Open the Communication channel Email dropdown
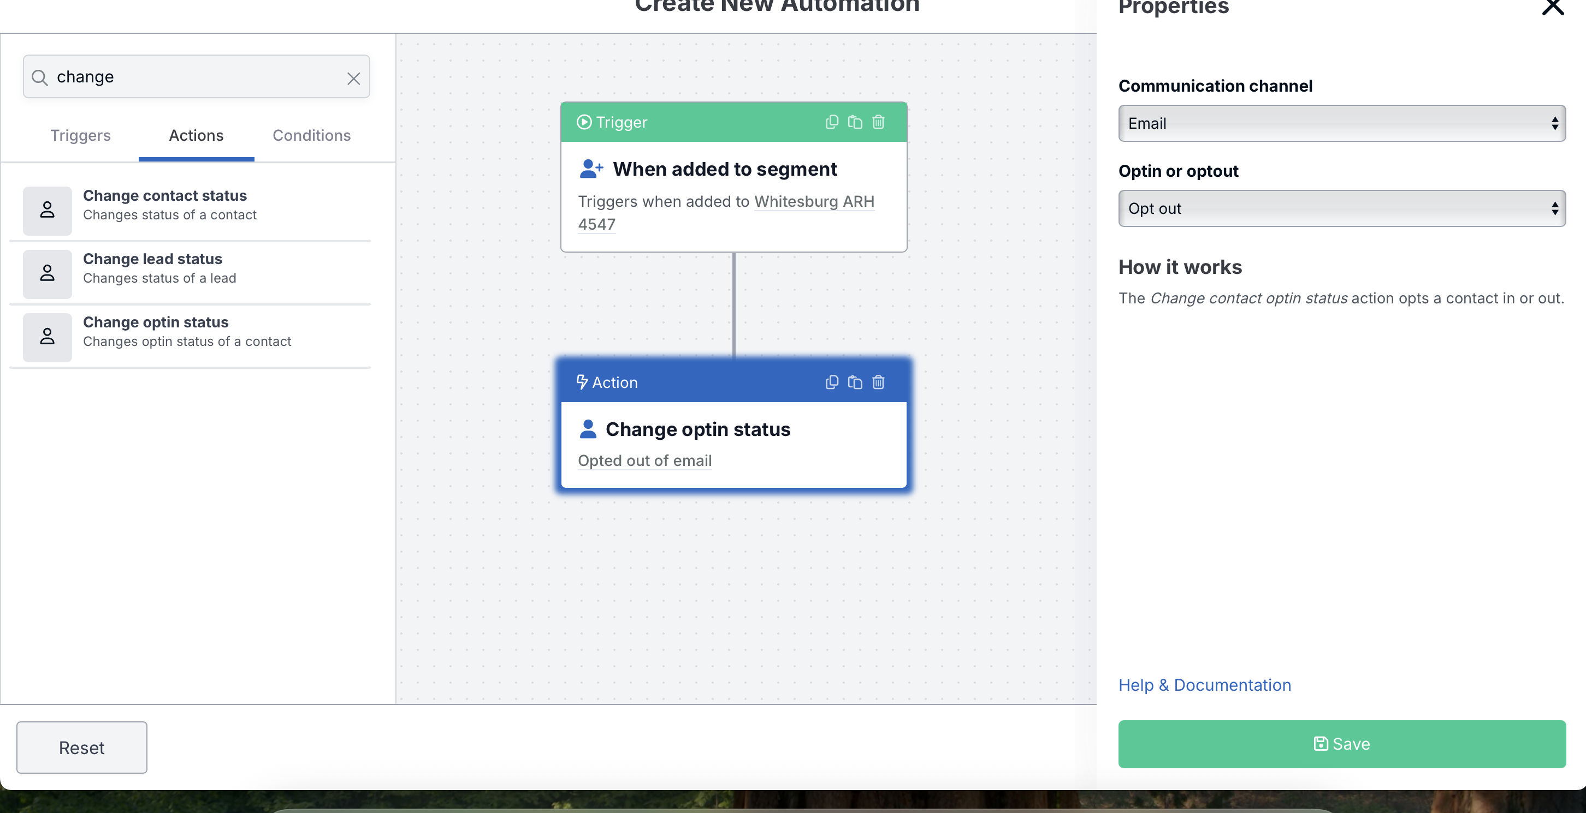1586x813 pixels. pos(1341,123)
